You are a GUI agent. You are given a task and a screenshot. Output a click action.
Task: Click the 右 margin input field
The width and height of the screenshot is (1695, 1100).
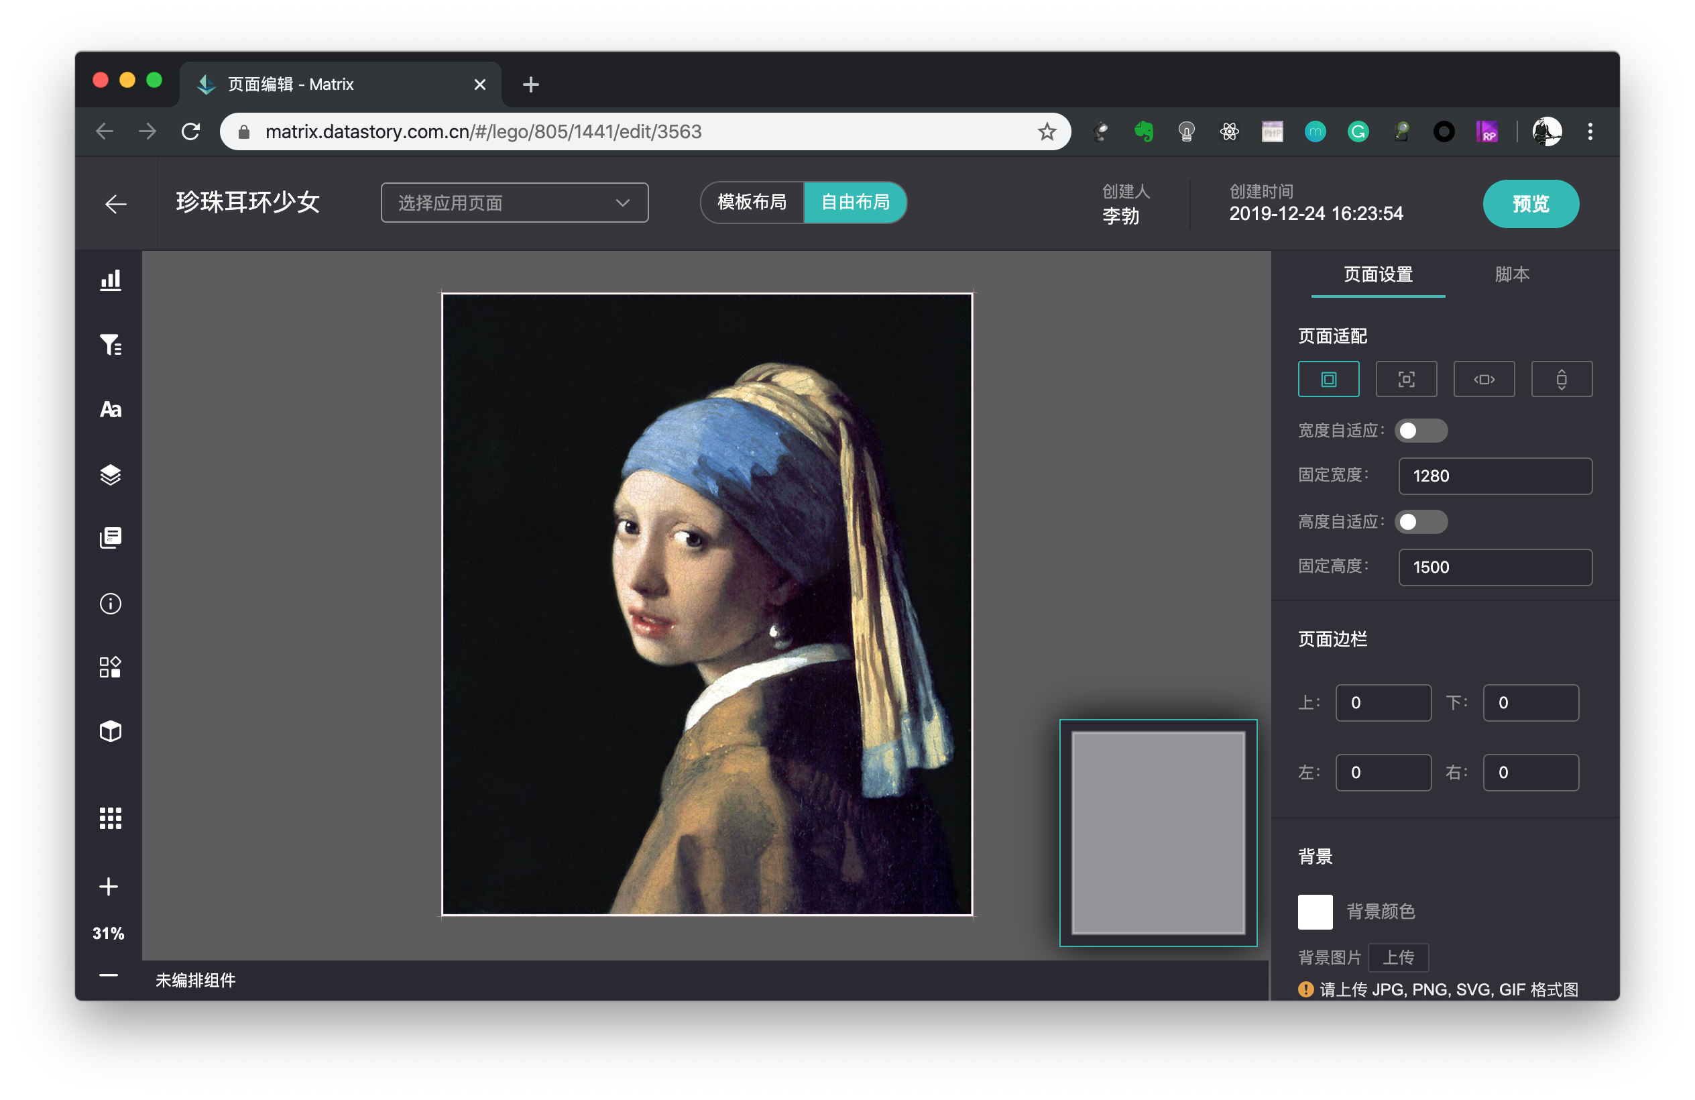1530,773
